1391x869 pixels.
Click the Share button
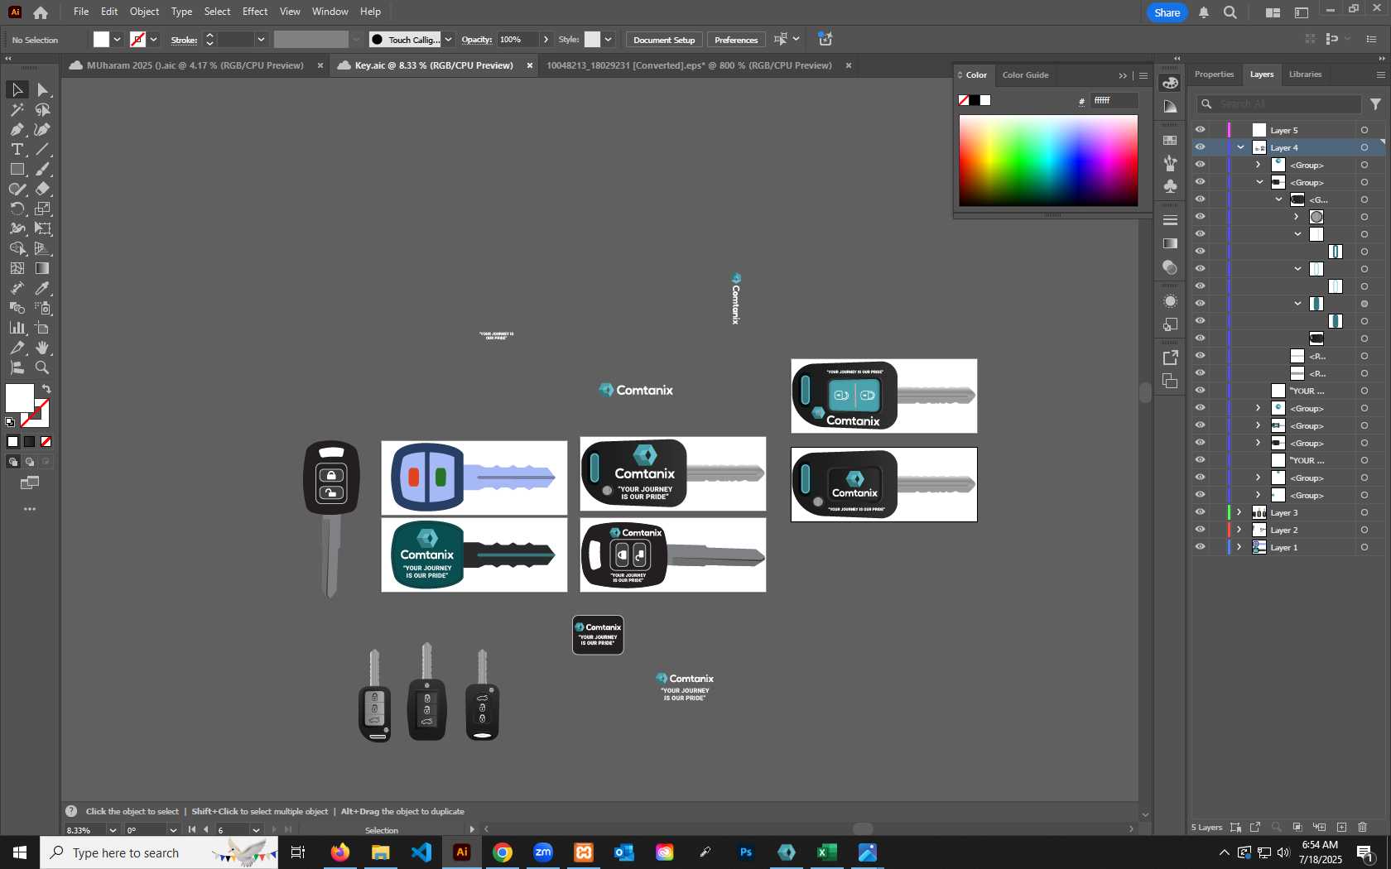(x=1167, y=12)
